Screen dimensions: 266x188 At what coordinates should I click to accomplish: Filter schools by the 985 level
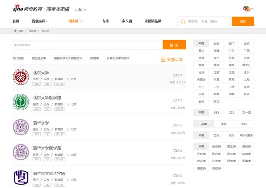coord(216,113)
